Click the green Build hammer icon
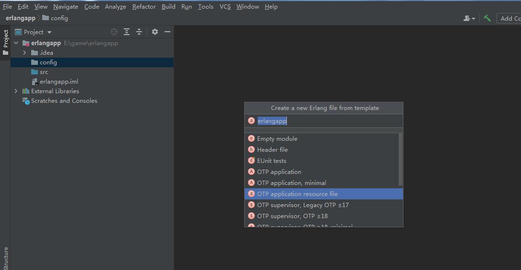The width and height of the screenshot is (521, 270). [x=487, y=18]
